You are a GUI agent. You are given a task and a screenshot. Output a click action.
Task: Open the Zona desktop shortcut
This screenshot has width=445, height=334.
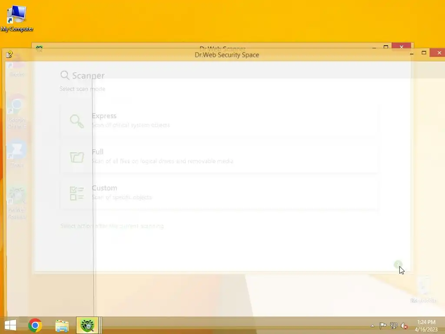point(17,153)
